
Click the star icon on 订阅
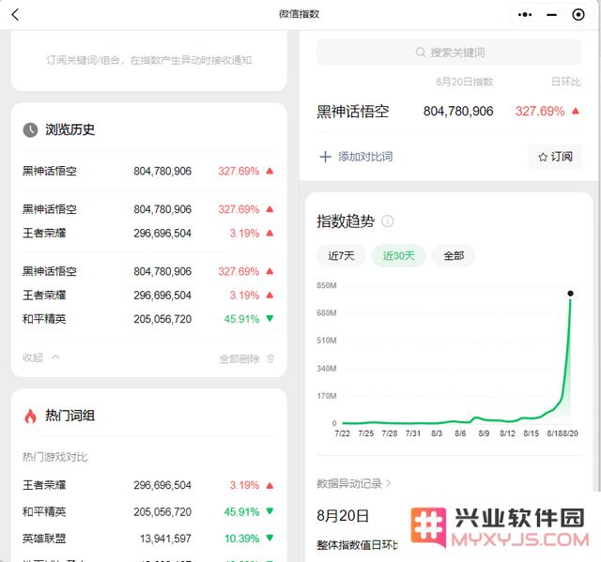click(543, 157)
